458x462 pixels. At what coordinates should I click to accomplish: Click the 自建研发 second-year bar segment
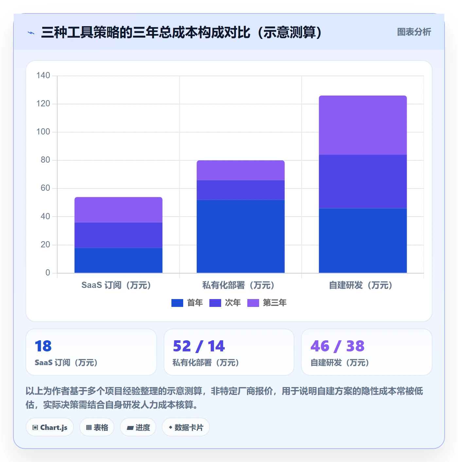(363, 182)
